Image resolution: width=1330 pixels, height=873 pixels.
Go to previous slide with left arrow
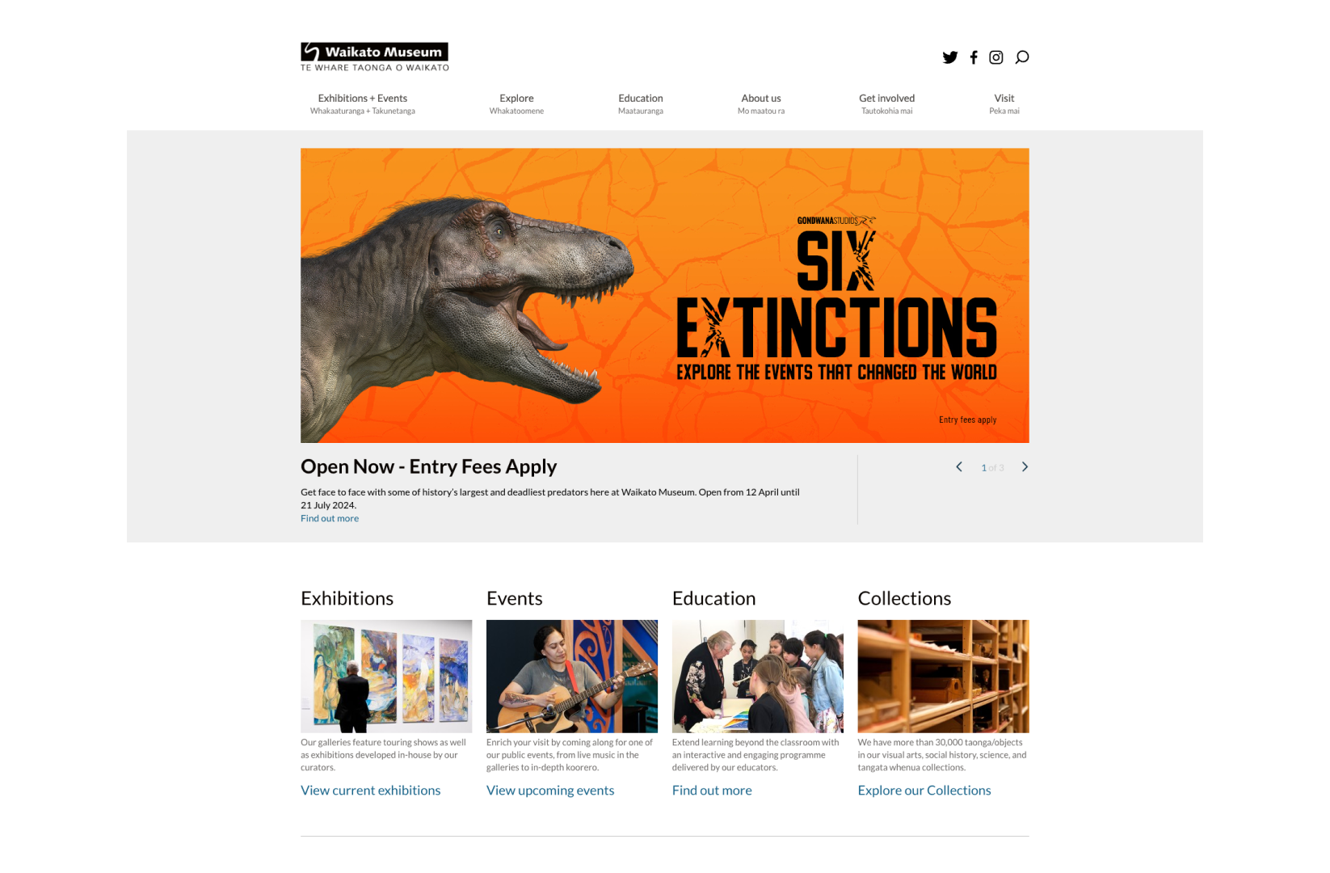click(x=959, y=467)
